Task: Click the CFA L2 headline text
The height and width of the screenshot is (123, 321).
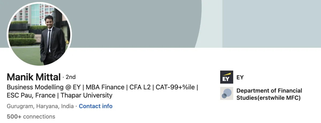Action: (139, 87)
